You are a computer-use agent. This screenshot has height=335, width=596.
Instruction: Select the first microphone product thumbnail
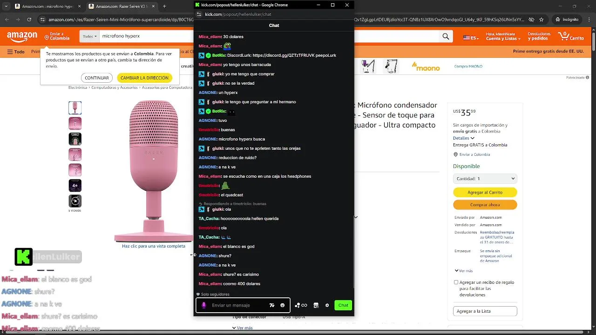pos(75,107)
